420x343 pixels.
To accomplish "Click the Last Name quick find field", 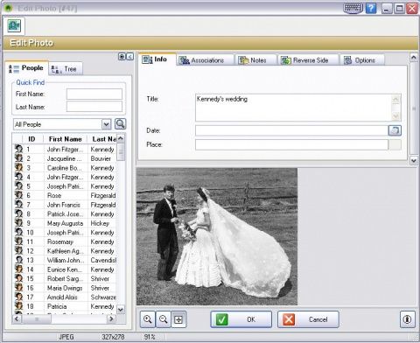I will 94,107.
